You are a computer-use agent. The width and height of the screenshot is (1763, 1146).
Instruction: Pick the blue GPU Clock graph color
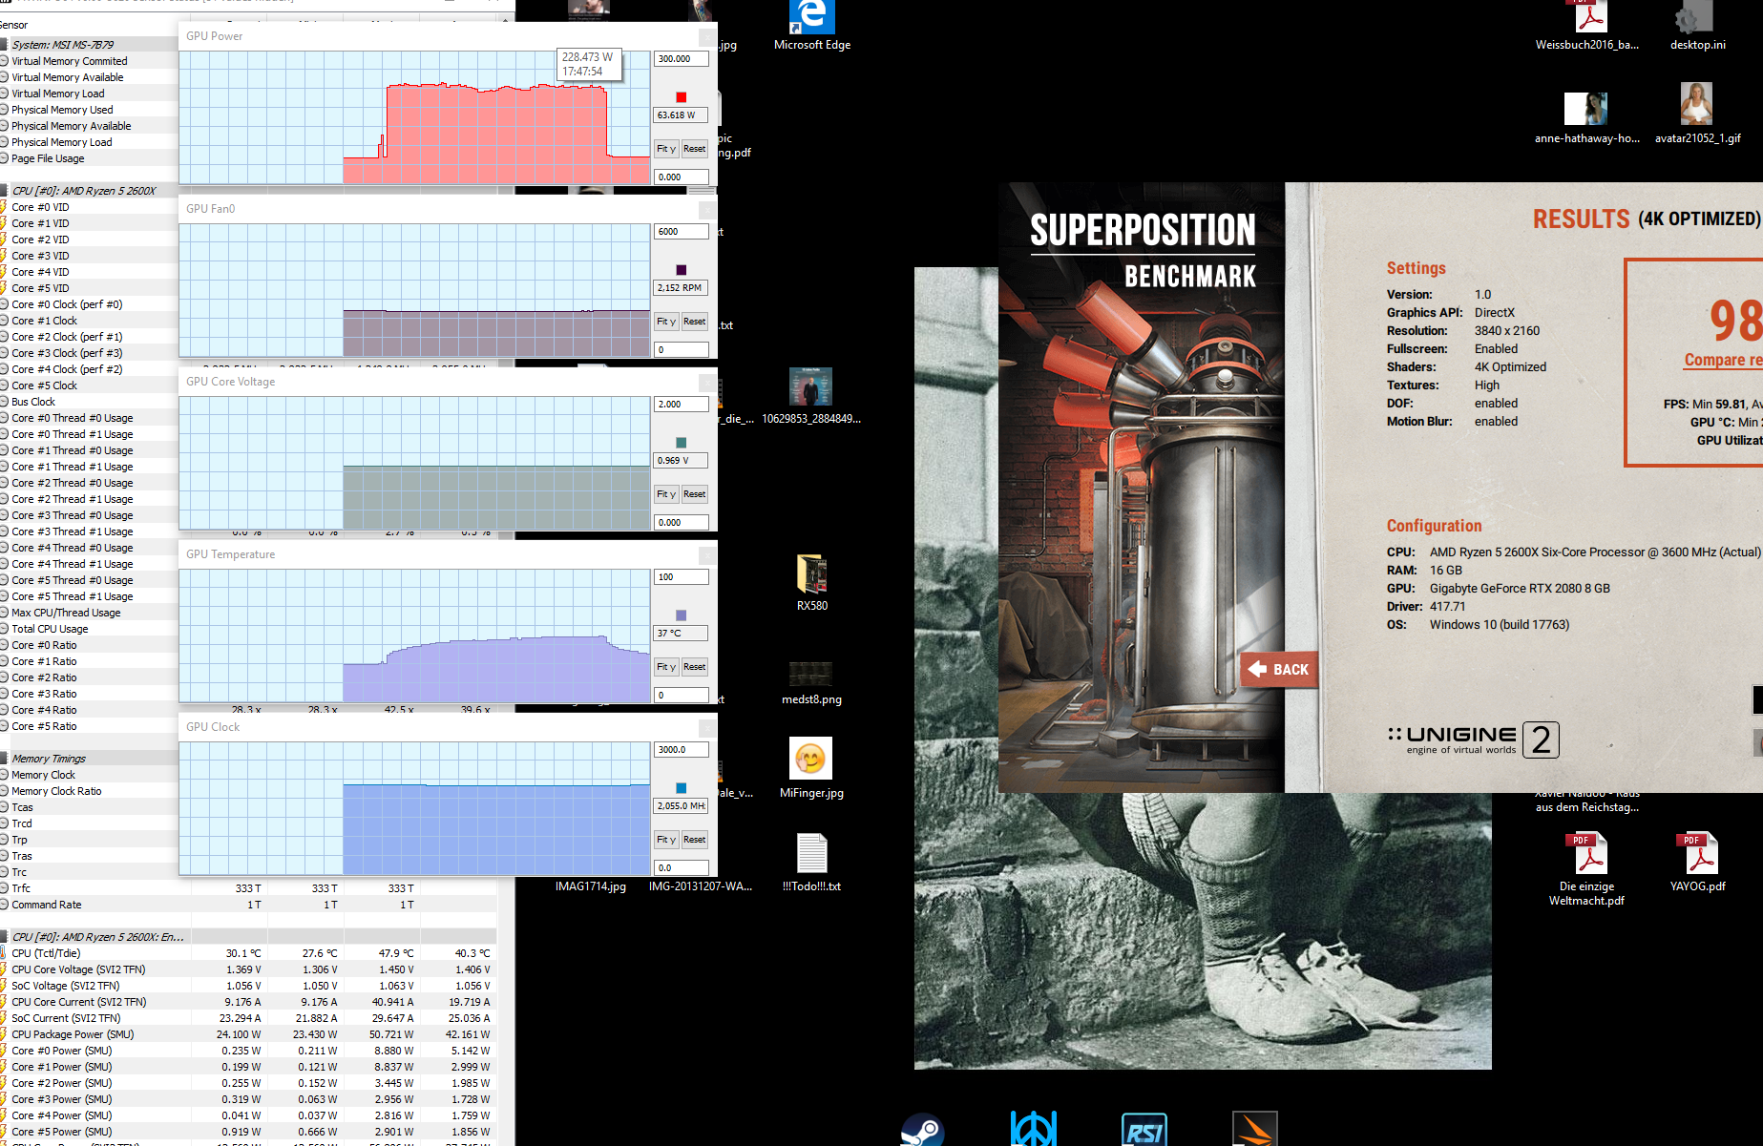(x=681, y=788)
